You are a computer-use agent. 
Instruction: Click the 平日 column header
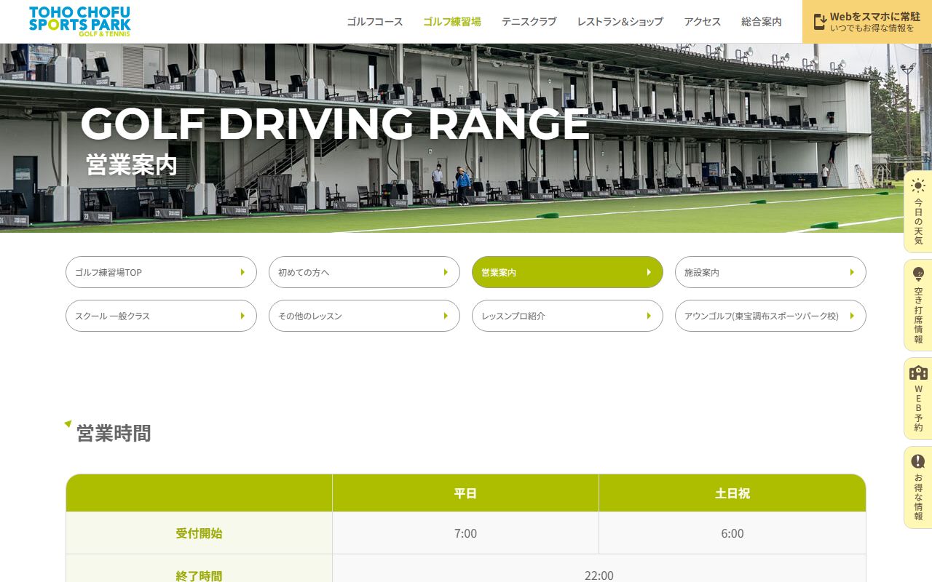click(465, 493)
